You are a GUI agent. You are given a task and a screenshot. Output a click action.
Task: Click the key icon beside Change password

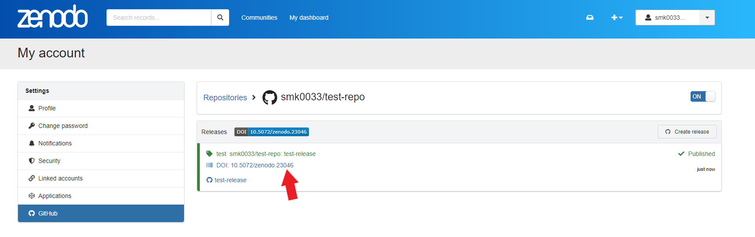click(32, 126)
